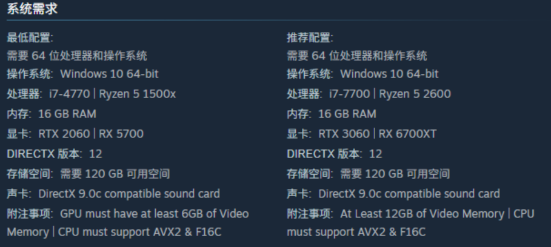Screen dimensions: 551x247
Task: Click the minimum graphics line RTX 2060
Action: tap(75, 134)
